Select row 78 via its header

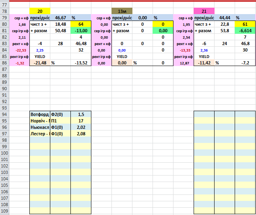point(4,11)
